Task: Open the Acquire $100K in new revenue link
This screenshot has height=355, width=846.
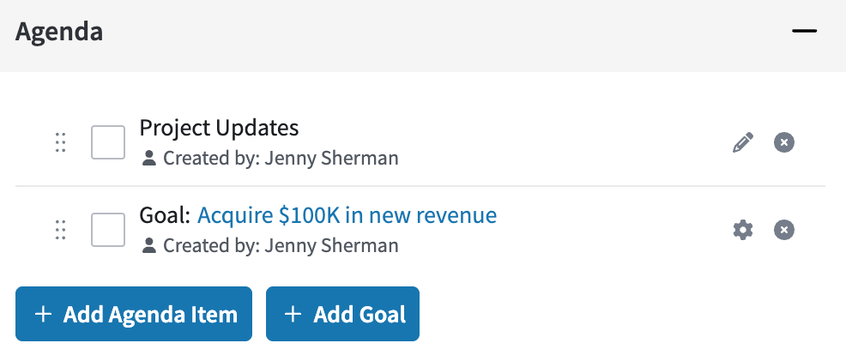Action: pos(347,215)
